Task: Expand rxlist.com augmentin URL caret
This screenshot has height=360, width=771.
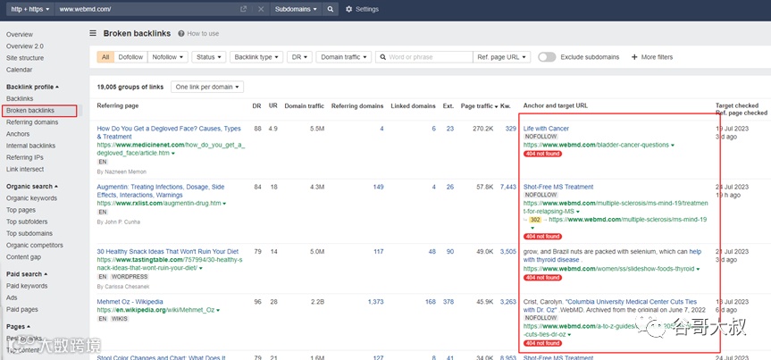Action: click(224, 204)
